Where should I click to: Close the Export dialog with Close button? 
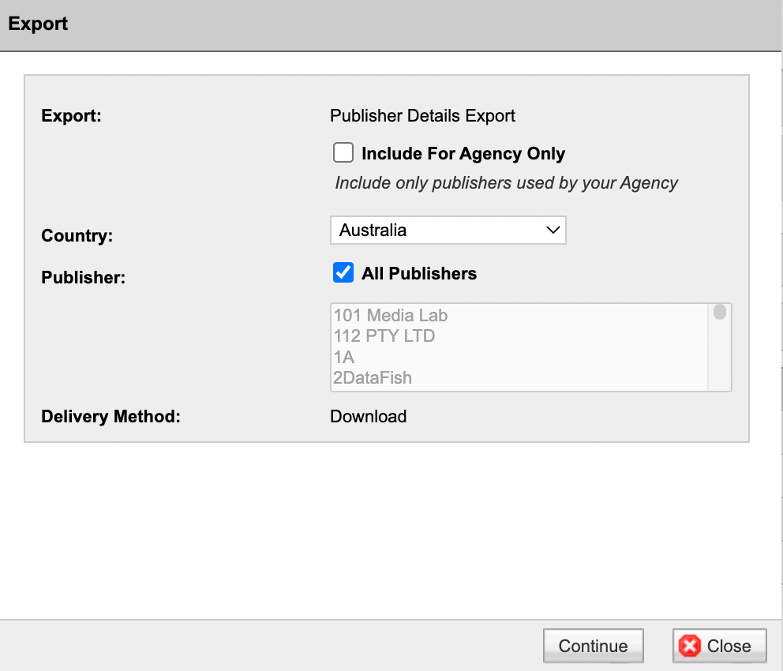pos(720,646)
